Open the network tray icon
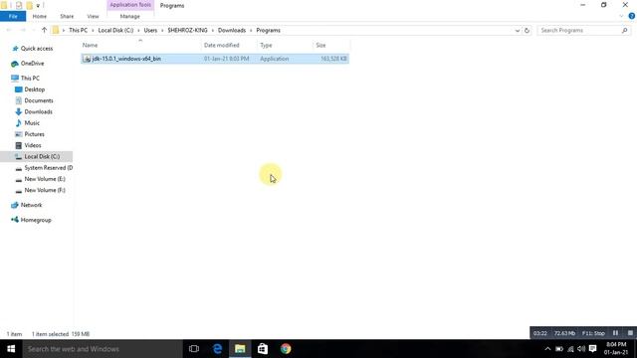The height and width of the screenshot is (358, 637). pyautogui.click(x=570, y=349)
